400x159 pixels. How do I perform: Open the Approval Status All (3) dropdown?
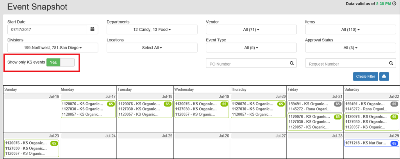tap(350, 47)
